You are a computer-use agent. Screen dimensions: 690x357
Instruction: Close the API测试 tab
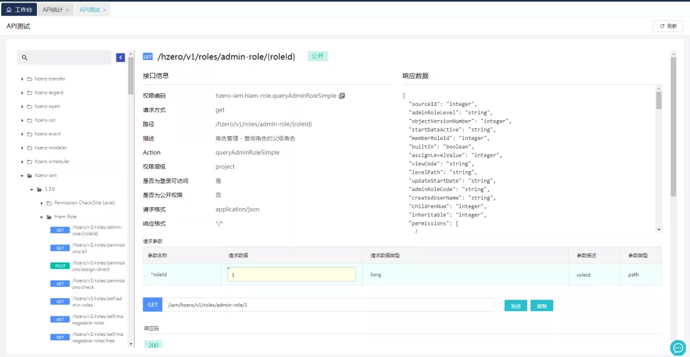[x=105, y=10]
